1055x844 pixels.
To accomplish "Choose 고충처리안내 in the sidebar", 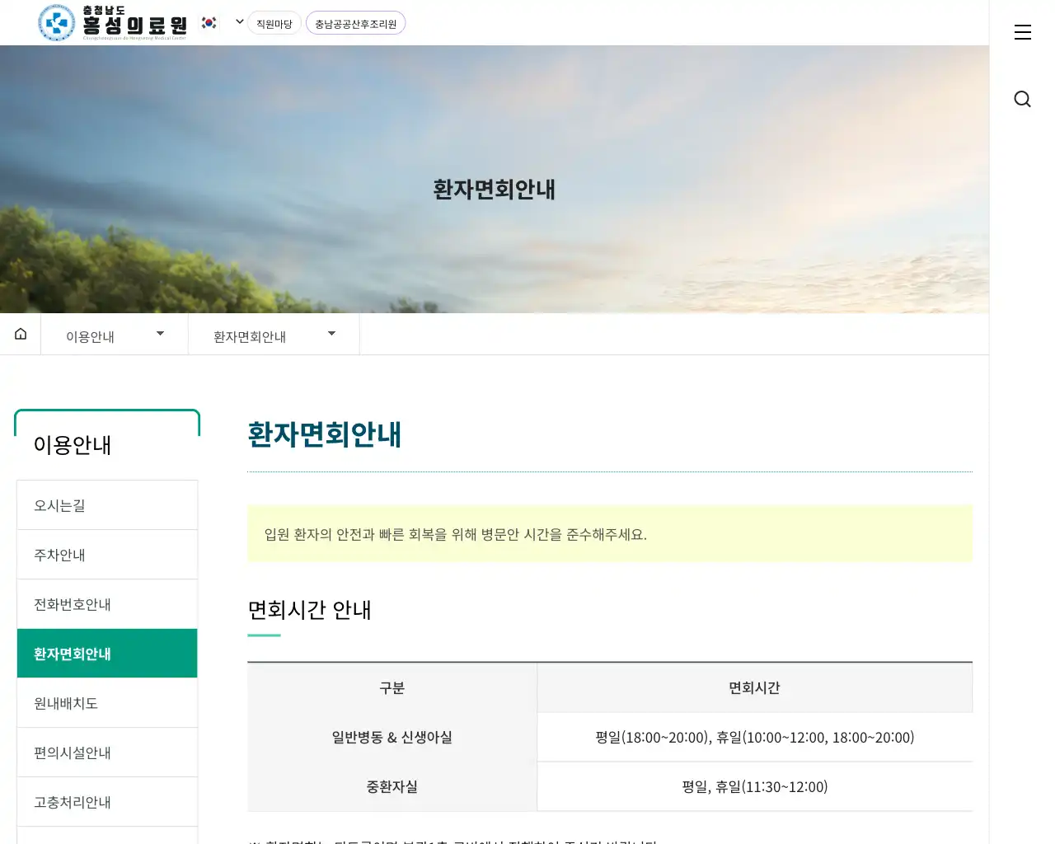I will coord(107,802).
